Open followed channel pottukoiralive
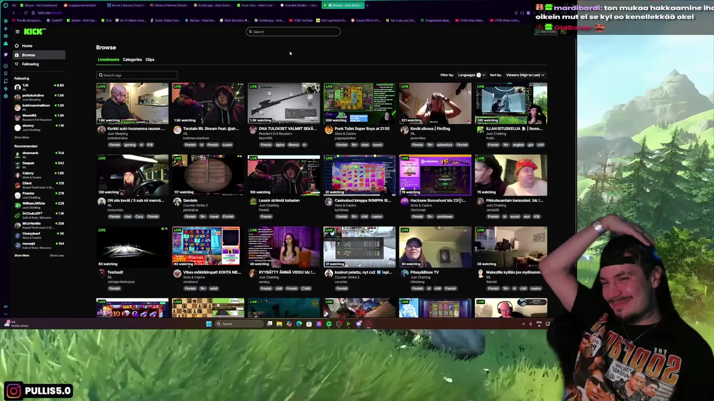This screenshot has height=401, width=714. click(39, 96)
